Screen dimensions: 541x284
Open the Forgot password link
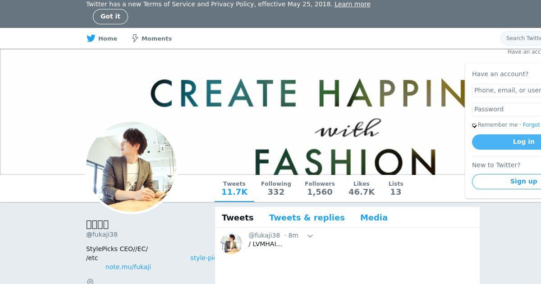point(532,125)
